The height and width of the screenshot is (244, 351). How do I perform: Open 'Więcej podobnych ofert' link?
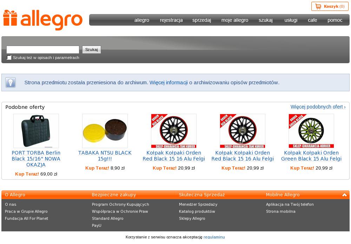(x=318, y=107)
